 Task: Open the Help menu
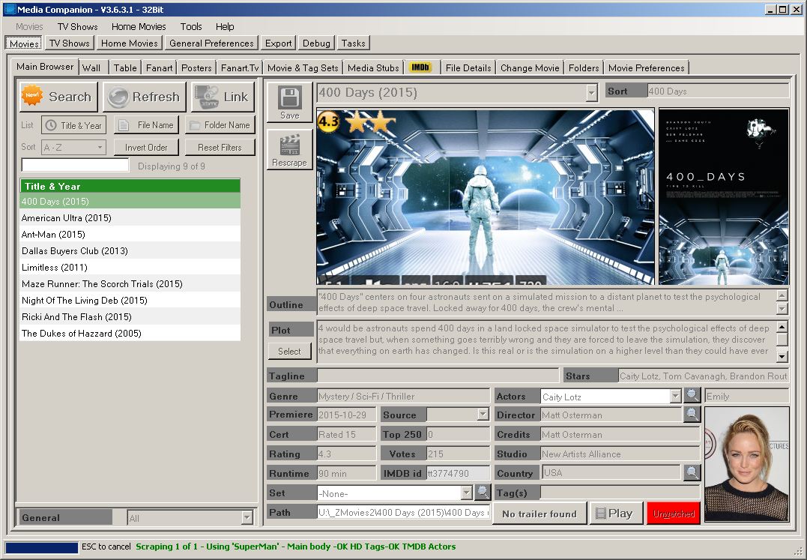224,26
